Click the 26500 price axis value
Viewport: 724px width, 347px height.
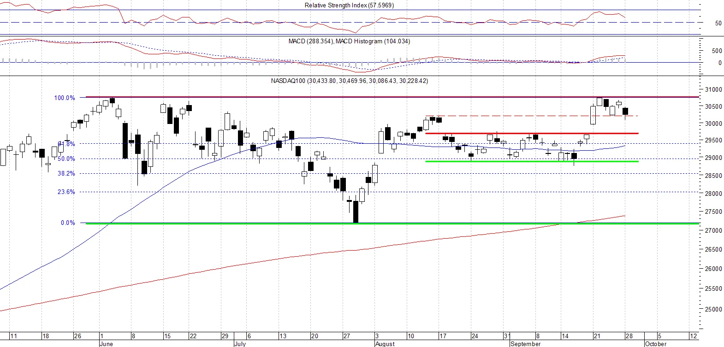(x=713, y=249)
